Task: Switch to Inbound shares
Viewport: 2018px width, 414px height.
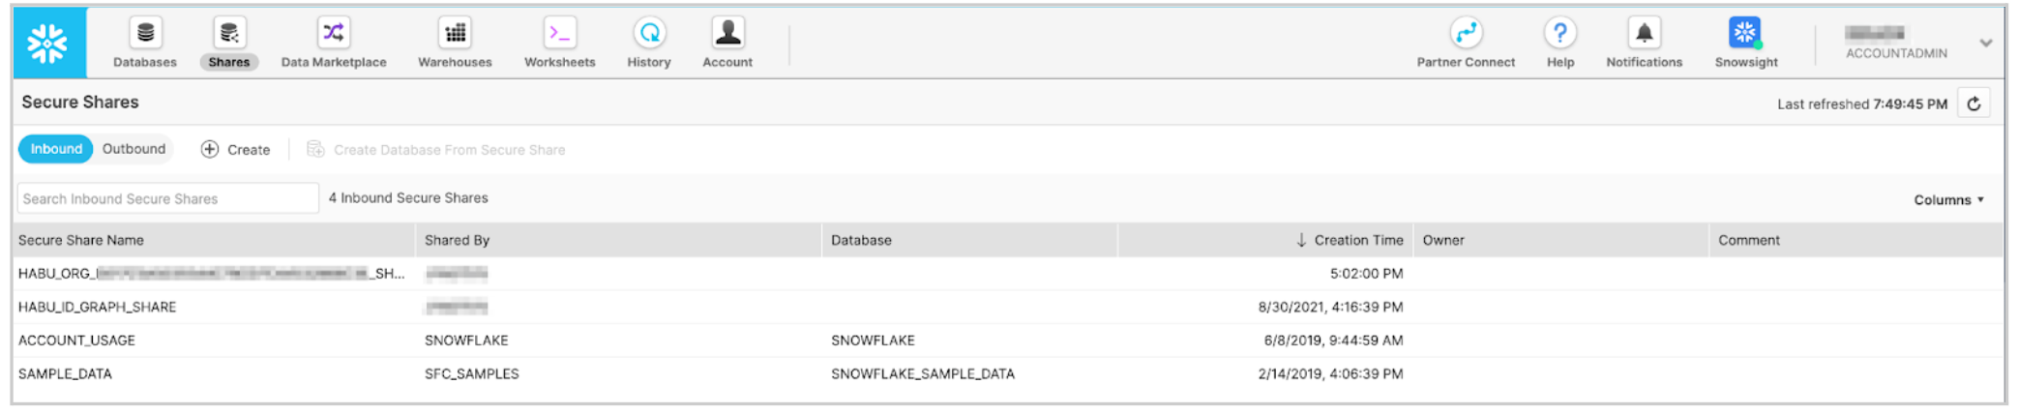Action: pyautogui.click(x=56, y=149)
